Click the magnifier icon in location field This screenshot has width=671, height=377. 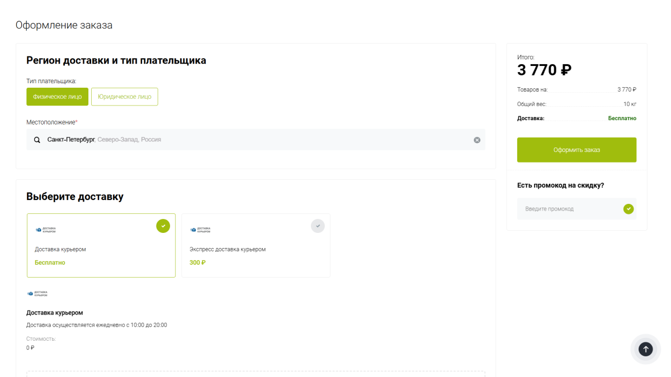coord(37,140)
